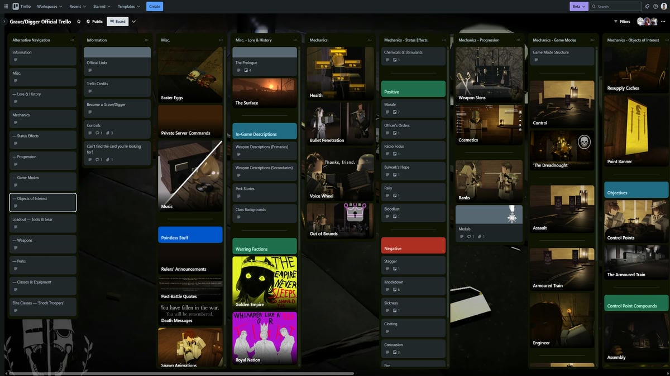The height and width of the screenshot is (376, 670).
Task: Click the red Negative label card
Action: [x=413, y=246]
